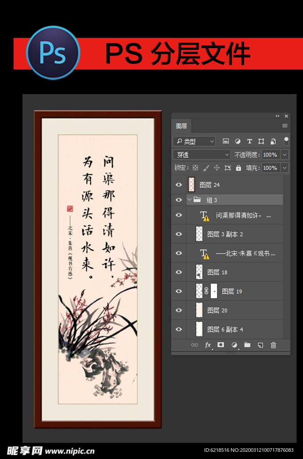Lock position move icon
Image resolution: width=303 pixels, height=459 pixels.
point(217,168)
